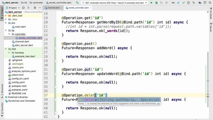213x120 pixels.
Task: Collapse the lib folder
Action: (x=6, y=30)
